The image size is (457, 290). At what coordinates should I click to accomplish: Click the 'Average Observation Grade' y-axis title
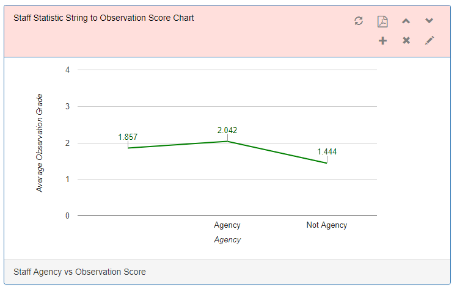pos(40,143)
